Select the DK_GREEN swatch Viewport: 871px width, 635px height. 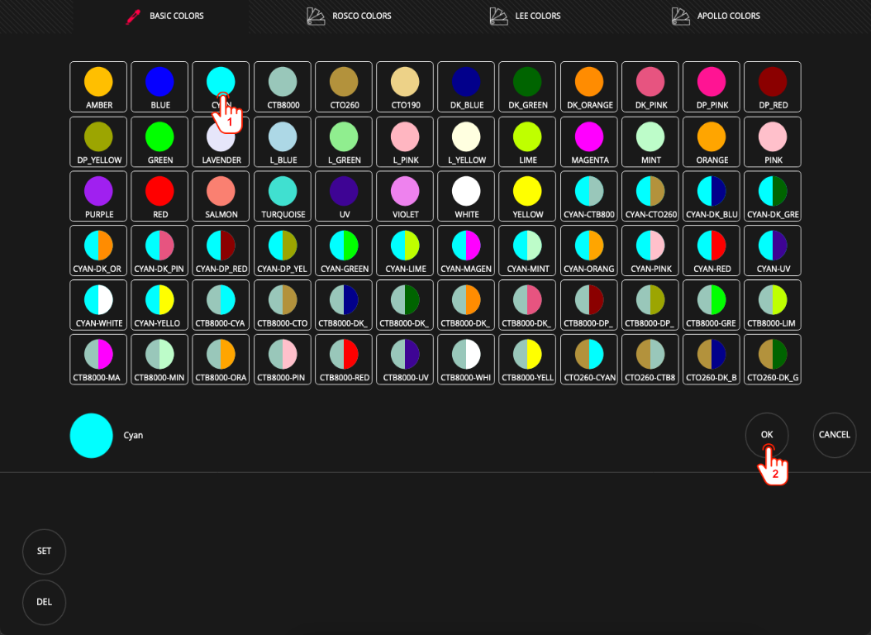click(x=527, y=87)
